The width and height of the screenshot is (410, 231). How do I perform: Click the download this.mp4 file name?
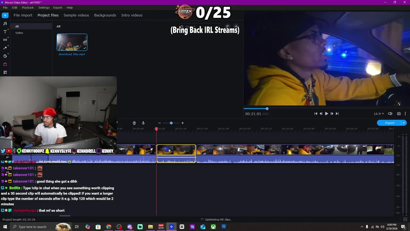[72, 54]
